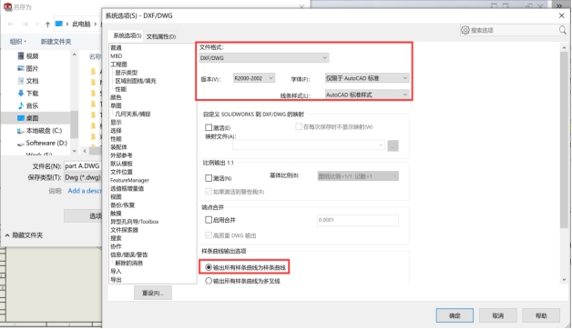572x329 pixels.
Task: Select 备份/恢复 in options list
Action: pyautogui.click(x=123, y=204)
